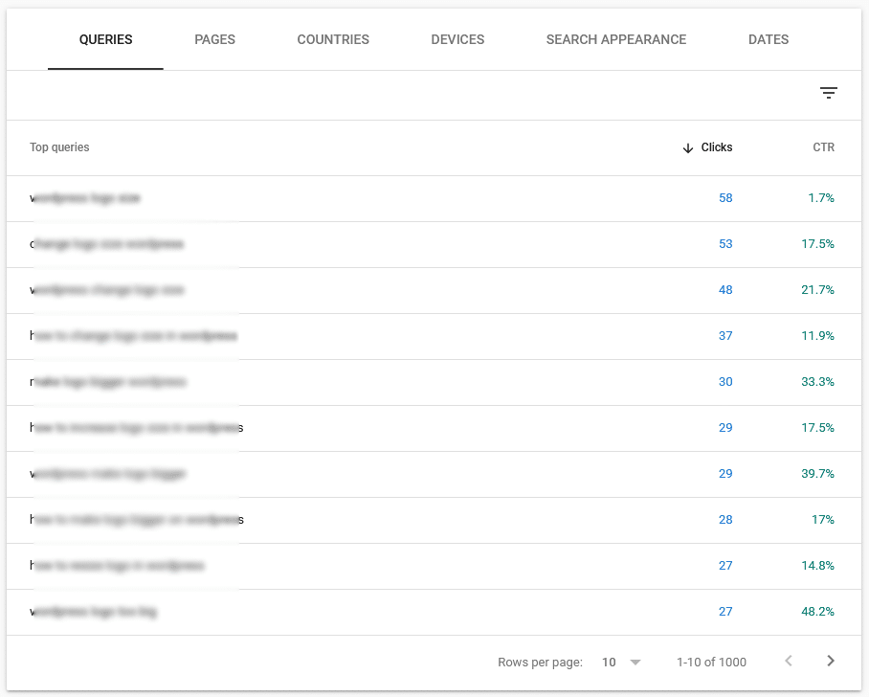This screenshot has width=869, height=697.
Task: Click the 48.2% CTR value in last row
Action: pyautogui.click(x=817, y=612)
